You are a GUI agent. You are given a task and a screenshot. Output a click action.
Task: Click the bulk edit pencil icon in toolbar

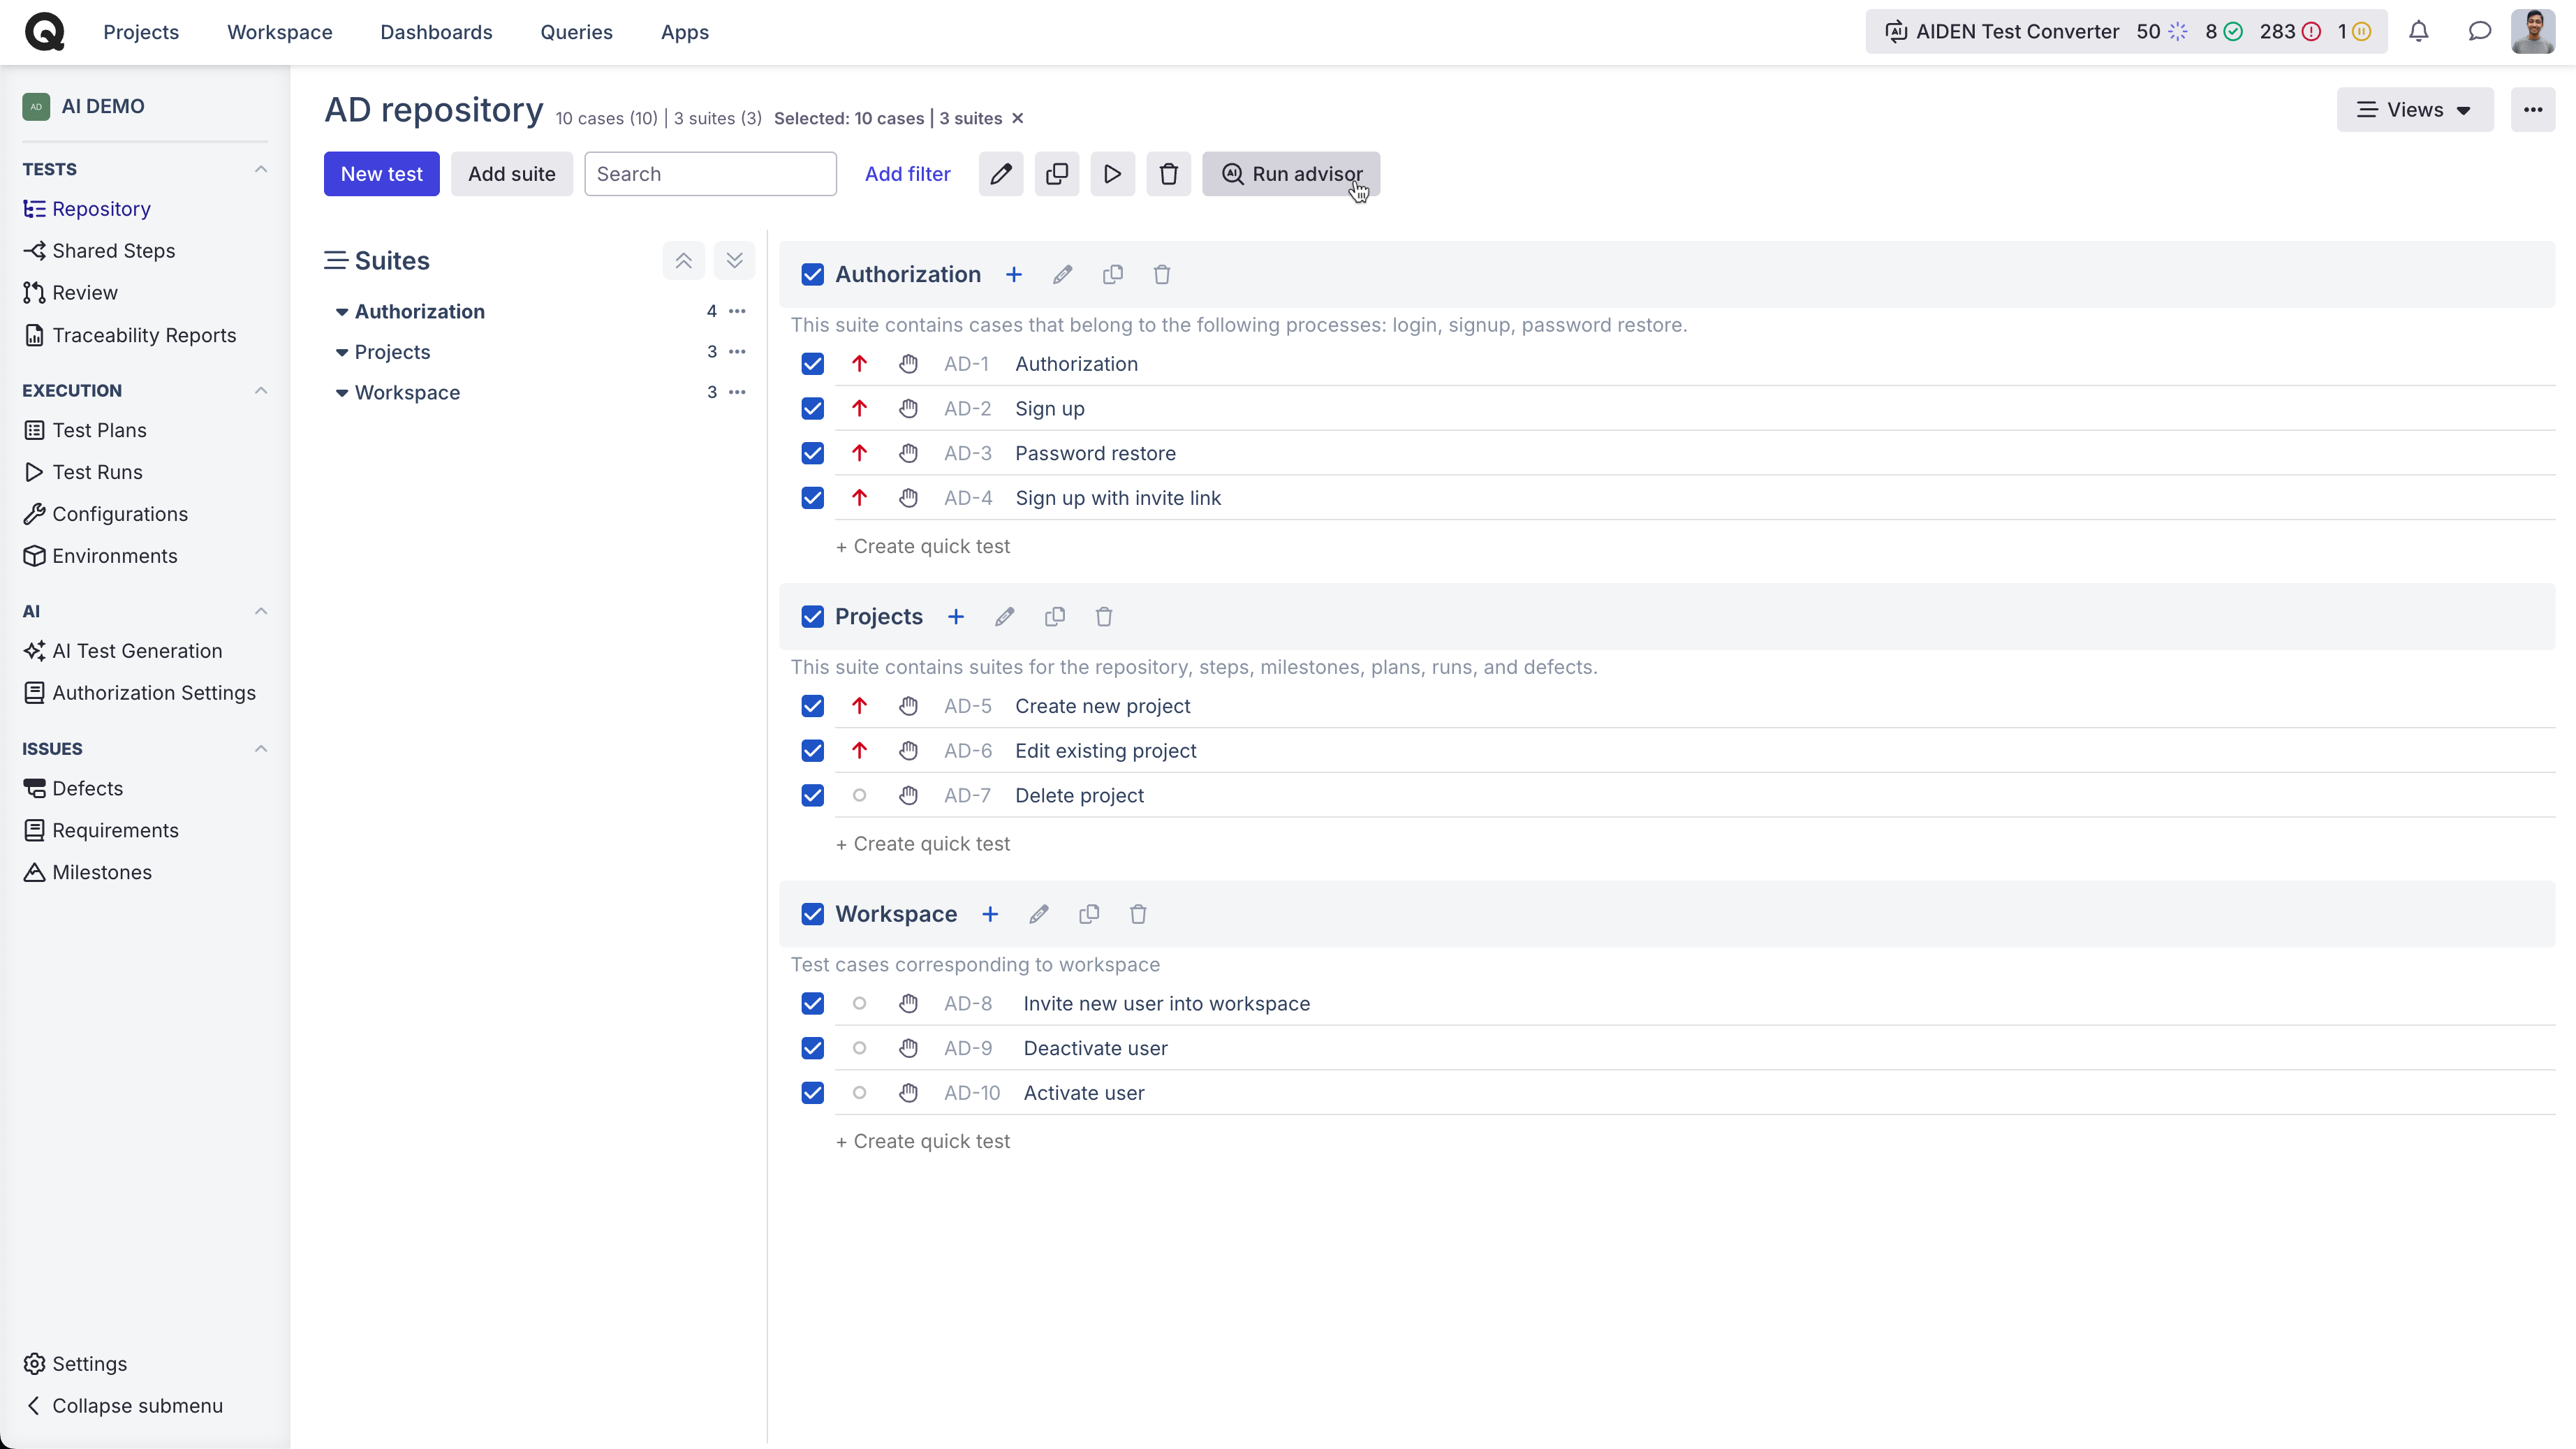tap(1000, 174)
